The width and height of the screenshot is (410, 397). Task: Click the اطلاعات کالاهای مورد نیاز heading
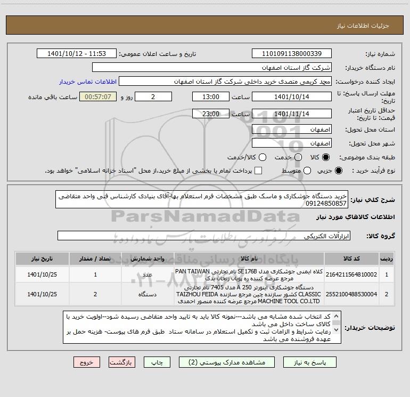click(x=355, y=217)
